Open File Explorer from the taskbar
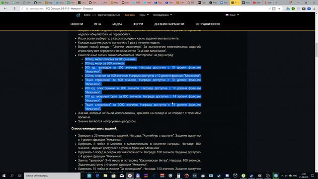Viewport: 318px width, 179px height. click(105, 176)
